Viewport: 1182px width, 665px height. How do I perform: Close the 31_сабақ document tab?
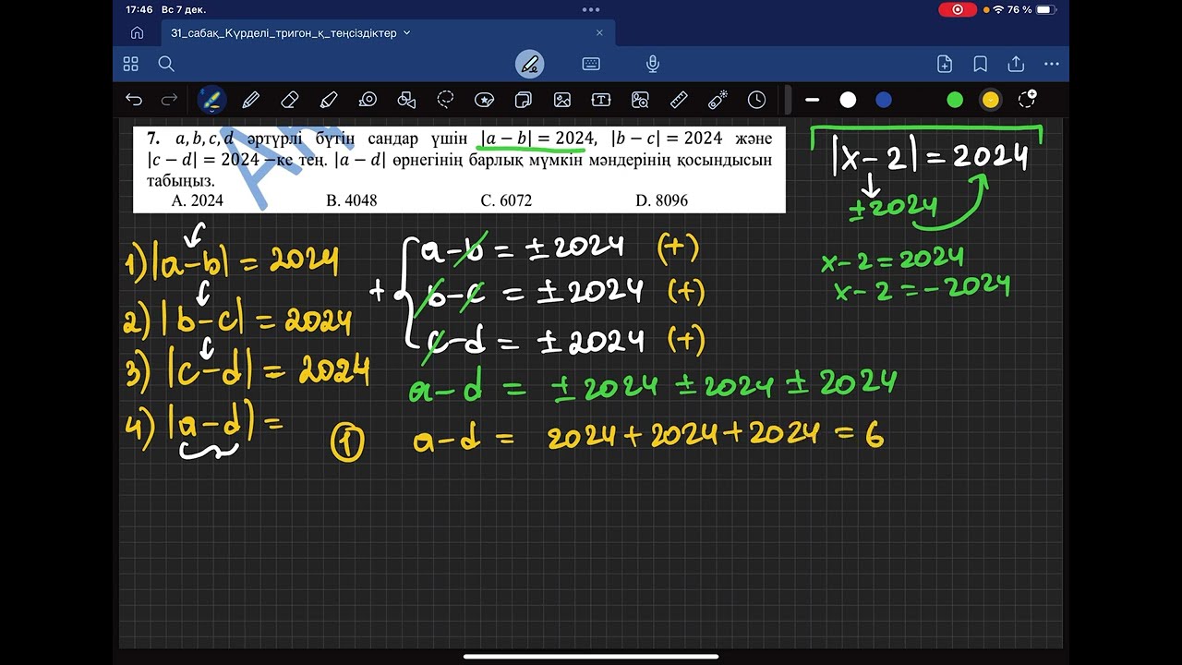pos(599,32)
